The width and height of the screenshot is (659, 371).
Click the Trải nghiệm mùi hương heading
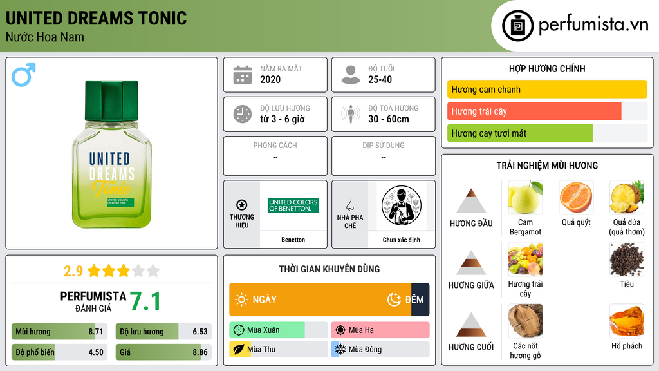547,166
